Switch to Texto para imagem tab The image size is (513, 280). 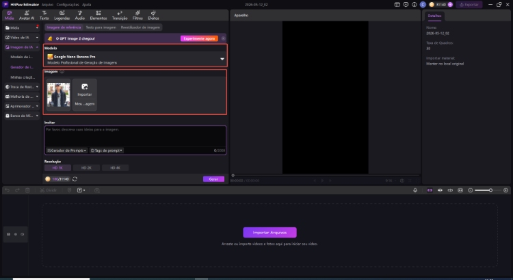click(x=101, y=27)
